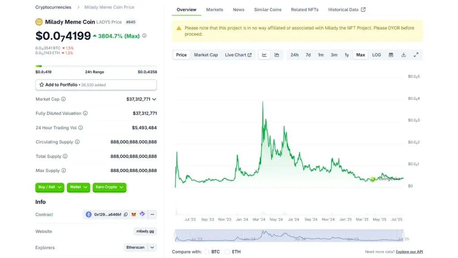Image resolution: width=458 pixels, height=258 pixels.
Task: Go to Cryptocurrencies breadcrumb link
Action: coord(53,7)
